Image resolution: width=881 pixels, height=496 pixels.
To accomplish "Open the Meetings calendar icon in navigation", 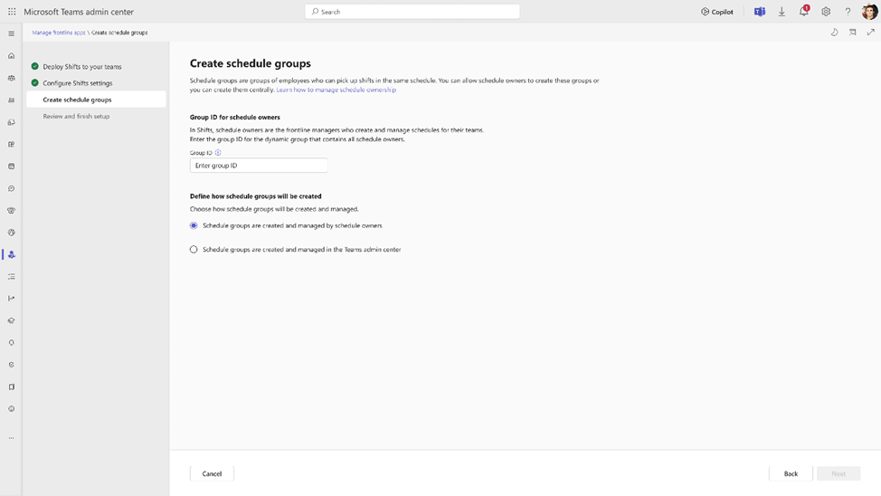I will (11, 167).
